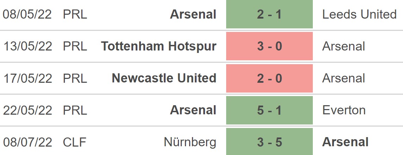Open the Nürnberg team link
The width and height of the screenshot is (403, 155).
coord(190,142)
